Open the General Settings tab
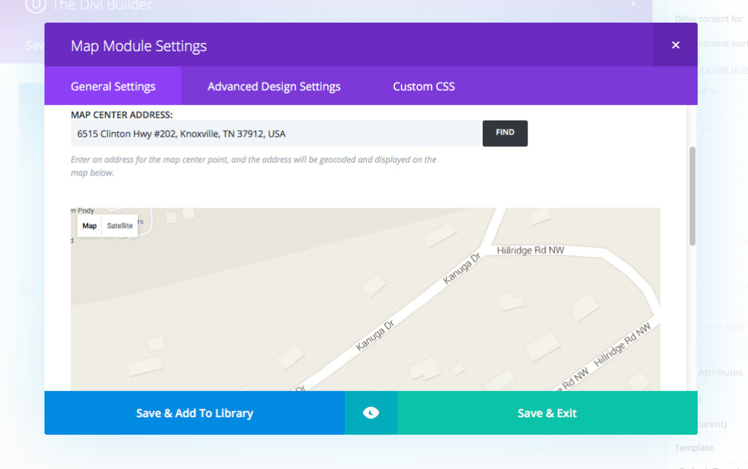 click(x=113, y=86)
